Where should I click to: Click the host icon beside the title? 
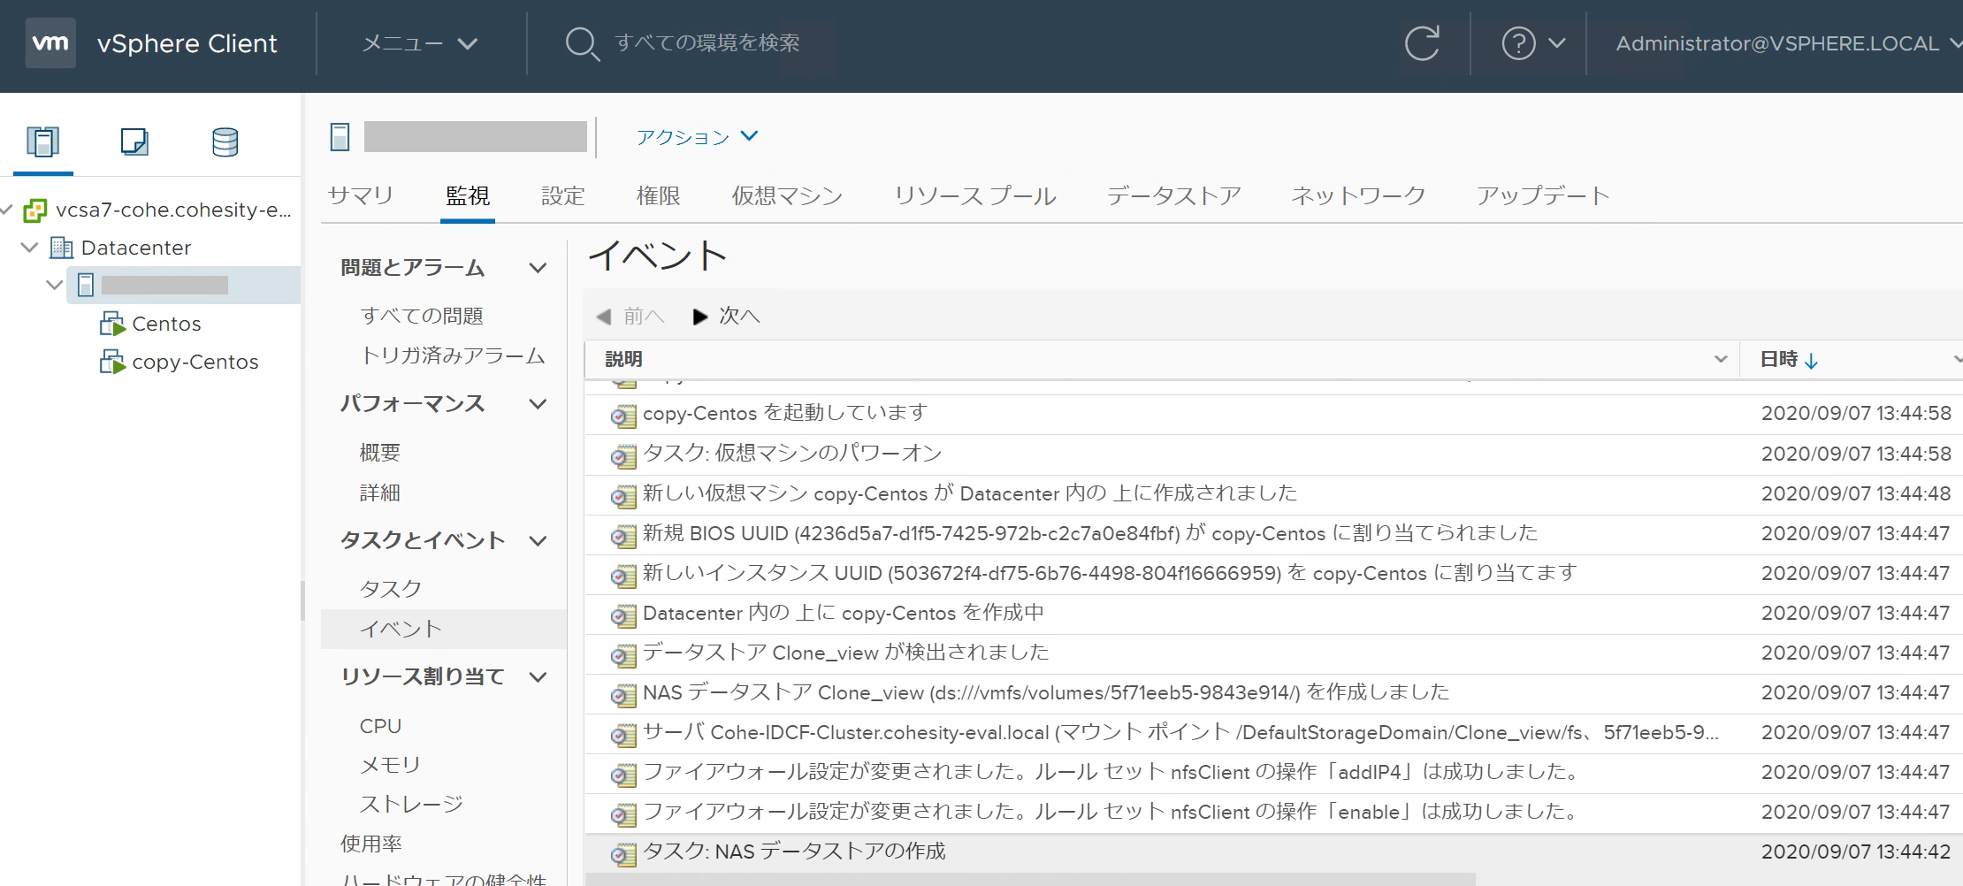(340, 137)
